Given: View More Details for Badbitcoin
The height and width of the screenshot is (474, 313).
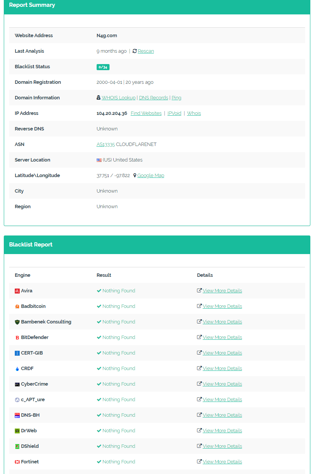Looking at the screenshot, I should [222, 306].
